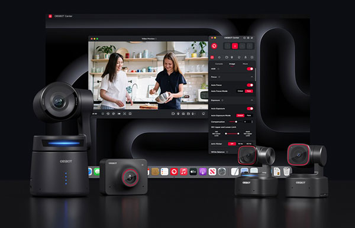Click the rotate icon in preview toolbar
Screen dimensions: 355x228
coord(108,113)
